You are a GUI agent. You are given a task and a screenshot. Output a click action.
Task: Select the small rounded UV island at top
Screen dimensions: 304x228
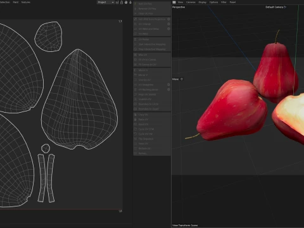coord(49,36)
